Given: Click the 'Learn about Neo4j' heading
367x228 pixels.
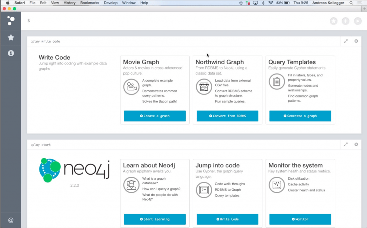Looking at the screenshot, I should 149,165.
